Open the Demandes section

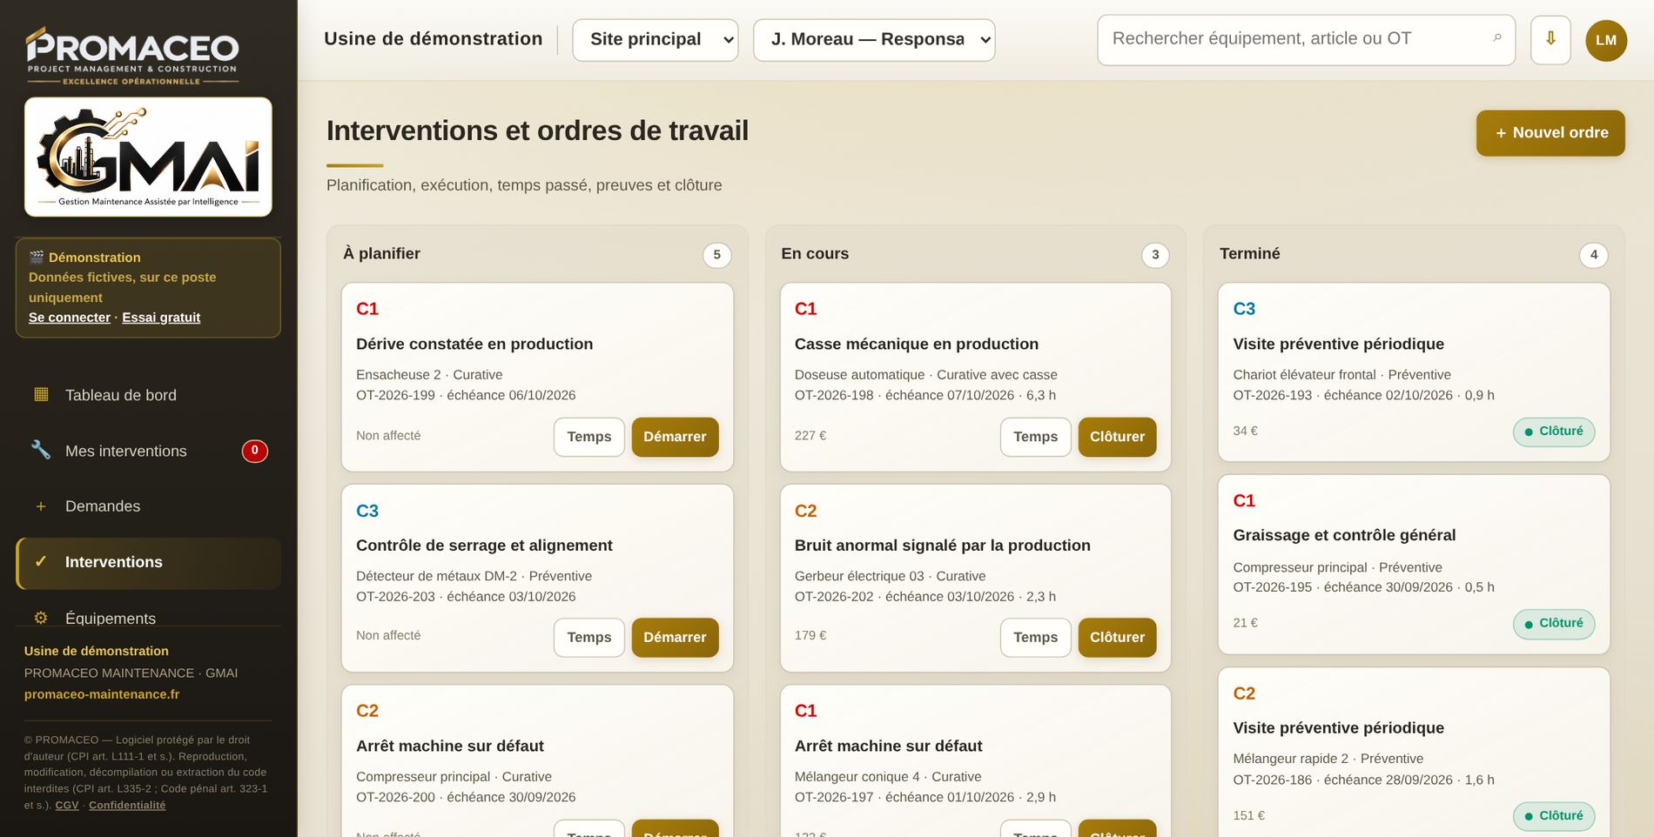pos(148,506)
